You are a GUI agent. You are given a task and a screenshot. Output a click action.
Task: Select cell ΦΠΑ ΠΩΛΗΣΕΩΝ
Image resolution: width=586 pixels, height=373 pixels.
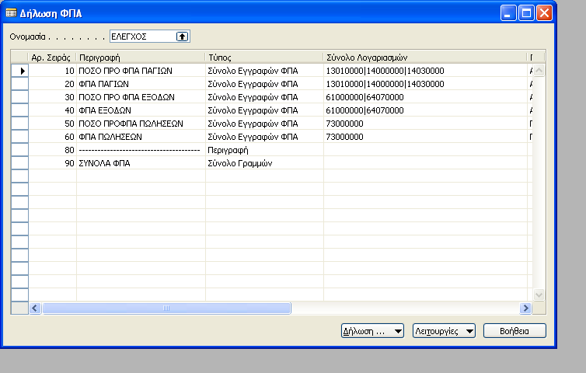click(141, 137)
